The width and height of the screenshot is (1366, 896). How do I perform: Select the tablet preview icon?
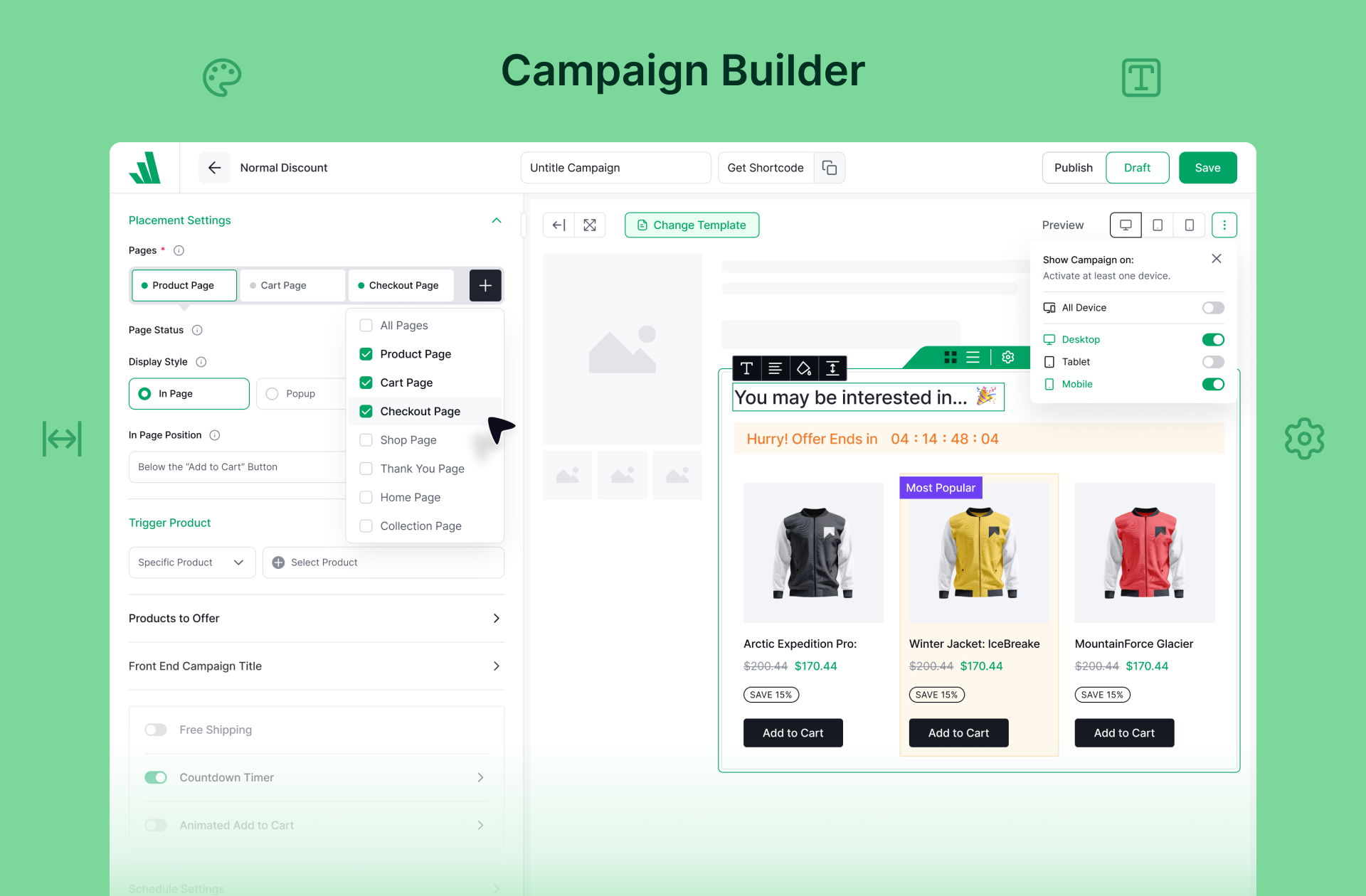tap(1158, 225)
